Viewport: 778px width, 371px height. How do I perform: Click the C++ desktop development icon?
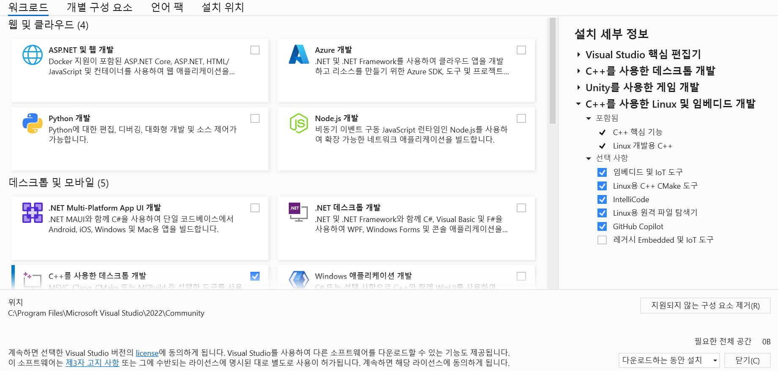pos(33,280)
